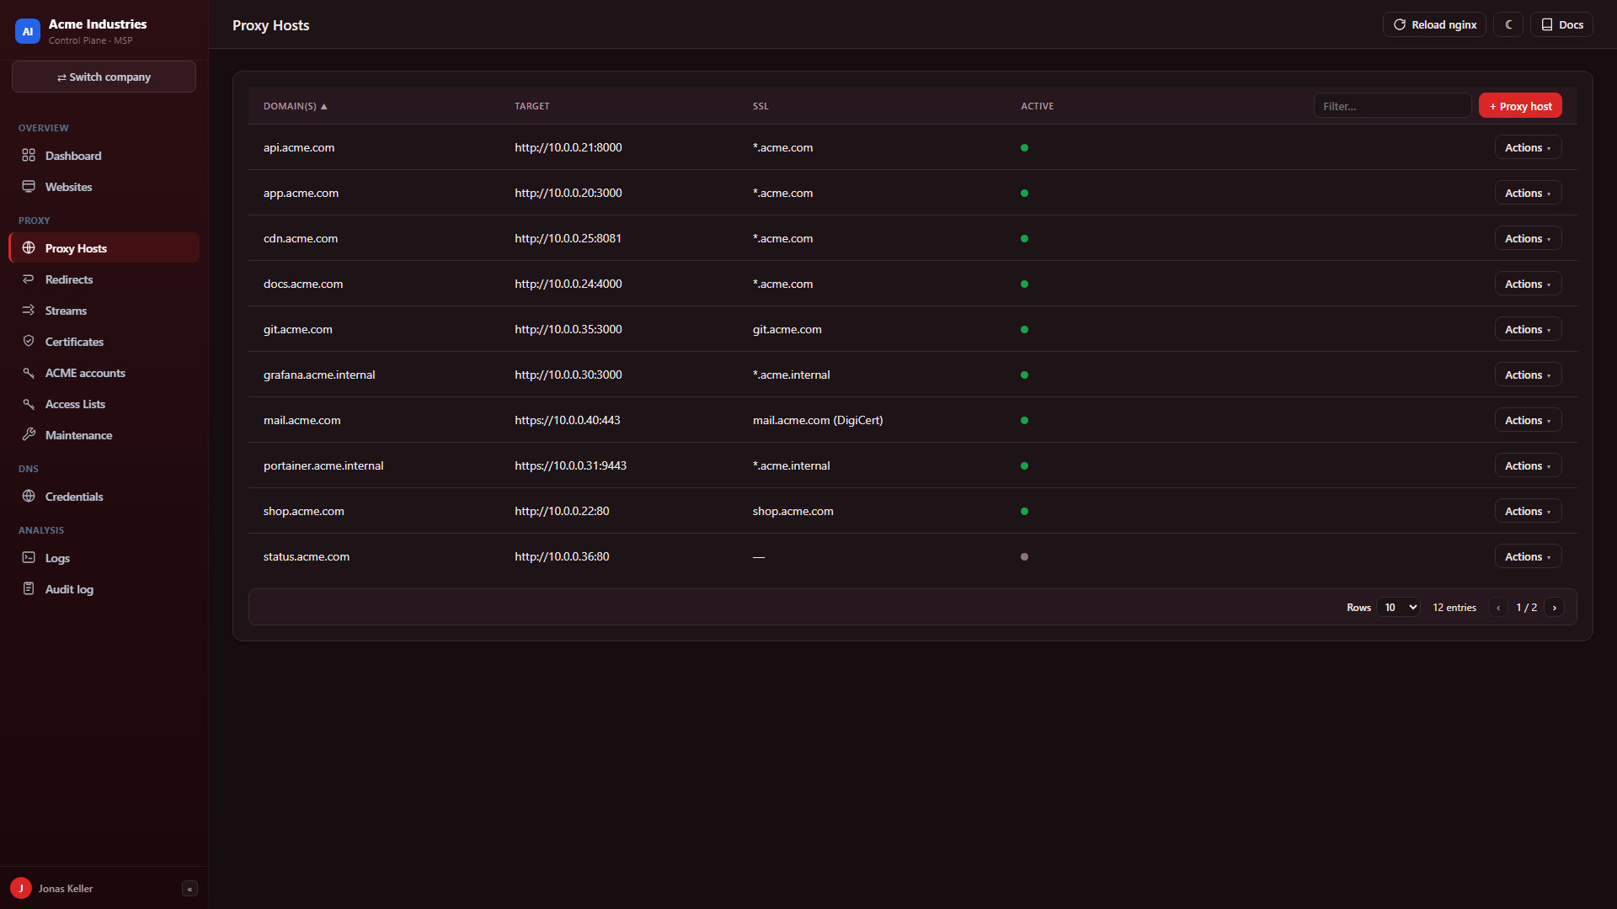Click the Websites monitor icon
The height and width of the screenshot is (909, 1617).
[29, 187]
